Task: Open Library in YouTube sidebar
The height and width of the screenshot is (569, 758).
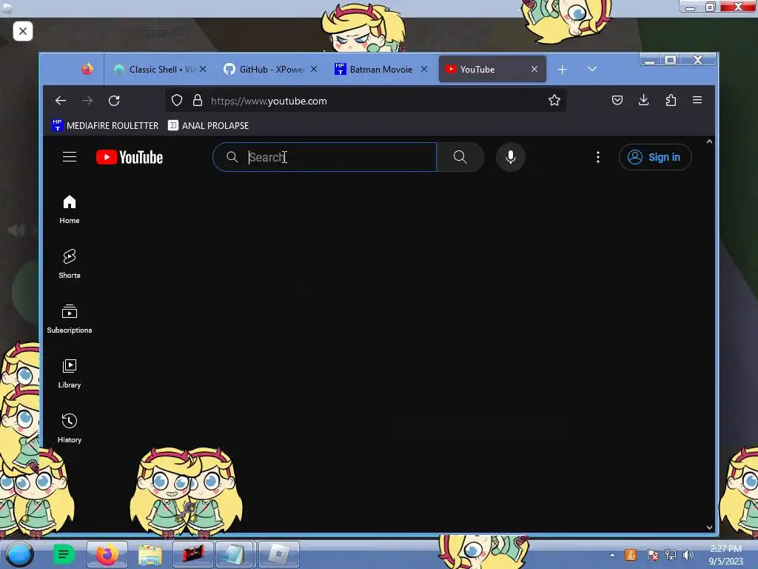Action: (70, 373)
